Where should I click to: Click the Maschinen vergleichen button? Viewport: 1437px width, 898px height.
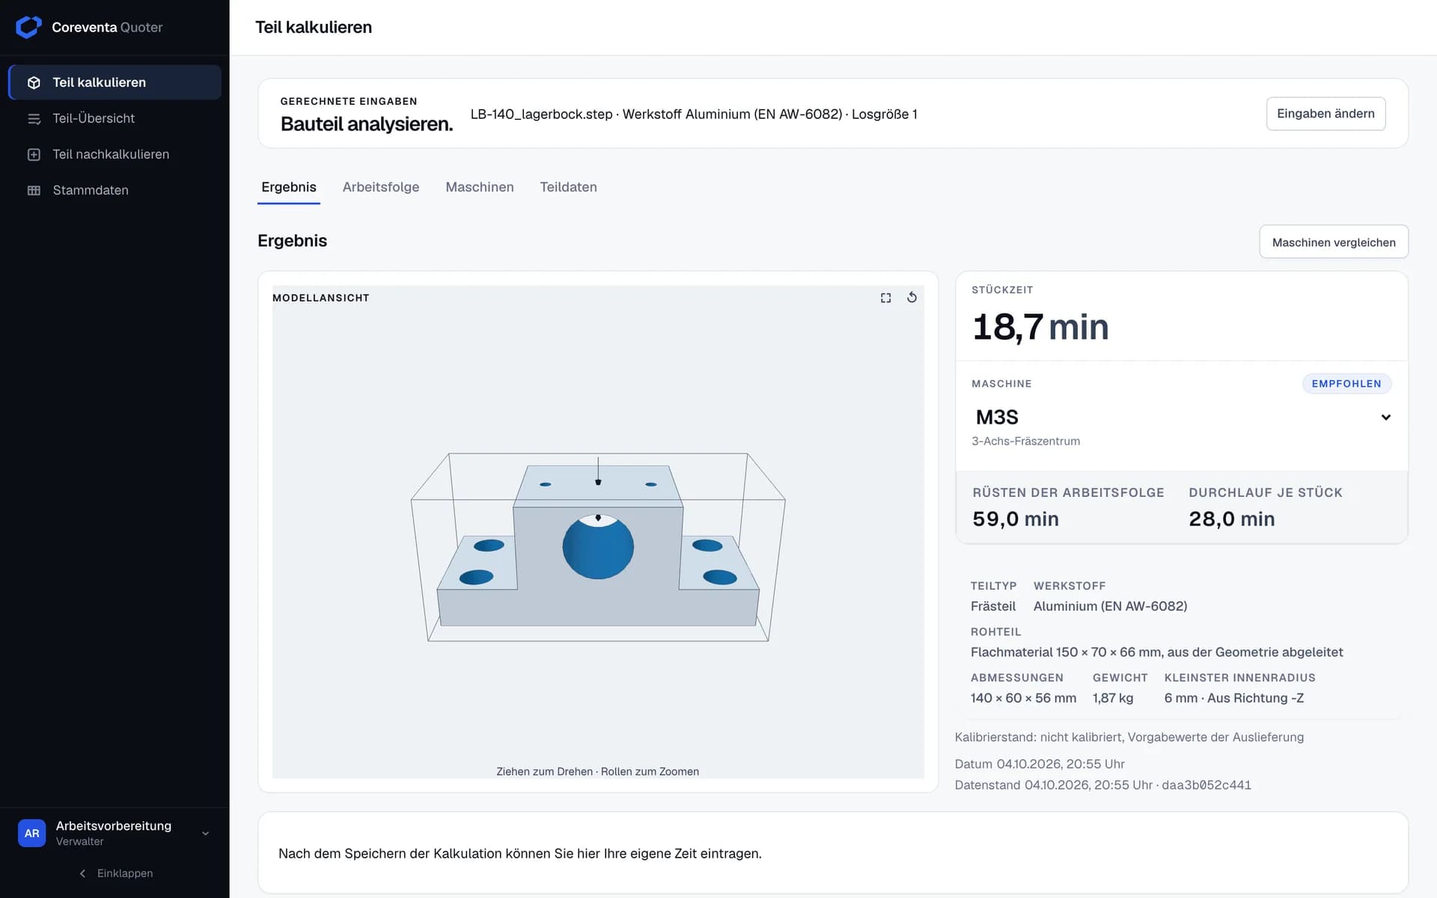click(1334, 242)
